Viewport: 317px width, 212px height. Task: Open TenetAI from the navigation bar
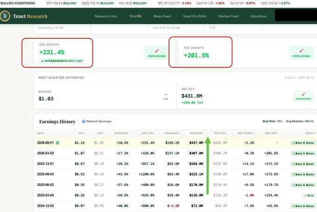pos(135,16)
